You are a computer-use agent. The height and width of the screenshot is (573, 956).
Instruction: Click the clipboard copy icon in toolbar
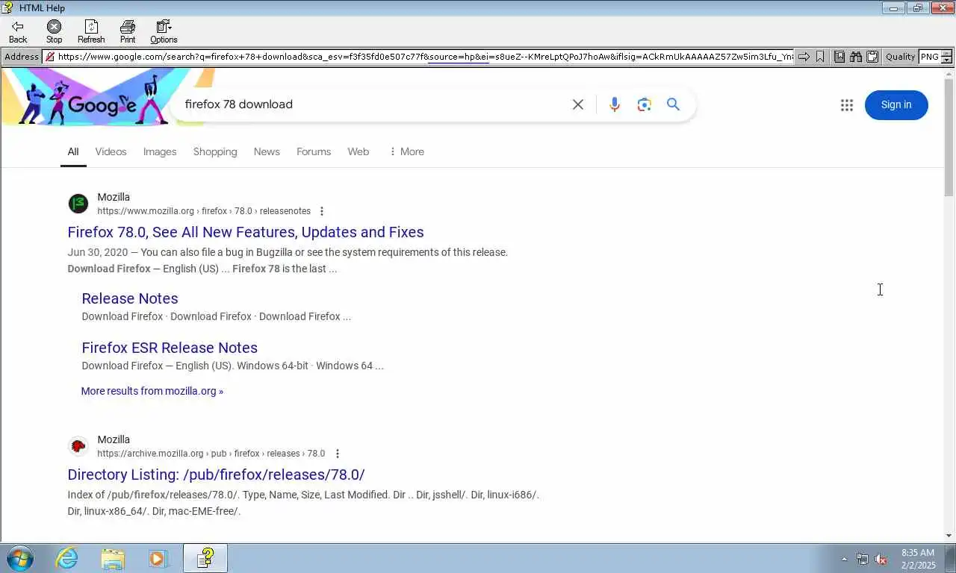click(872, 57)
